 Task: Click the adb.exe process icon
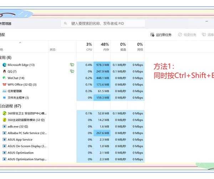(x=4, y=126)
